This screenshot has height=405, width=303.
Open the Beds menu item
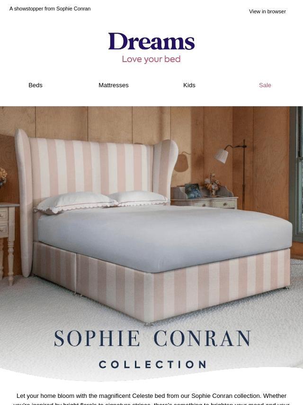click(x=36, y=85)
